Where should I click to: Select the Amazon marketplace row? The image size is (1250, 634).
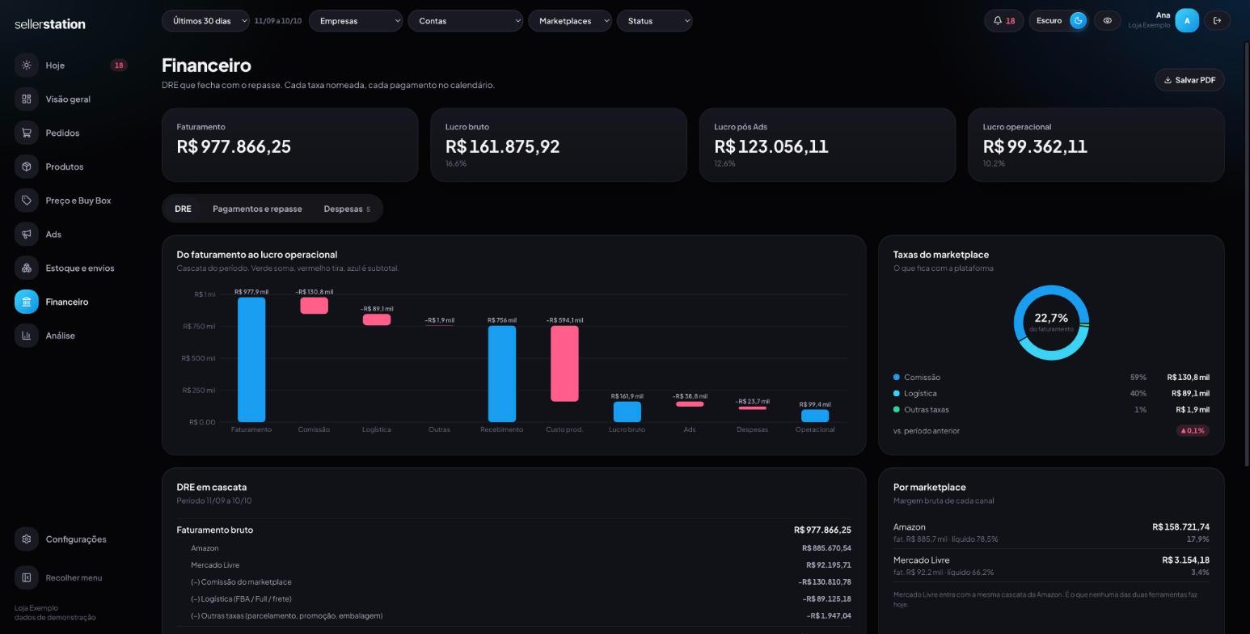point(1051,532)
